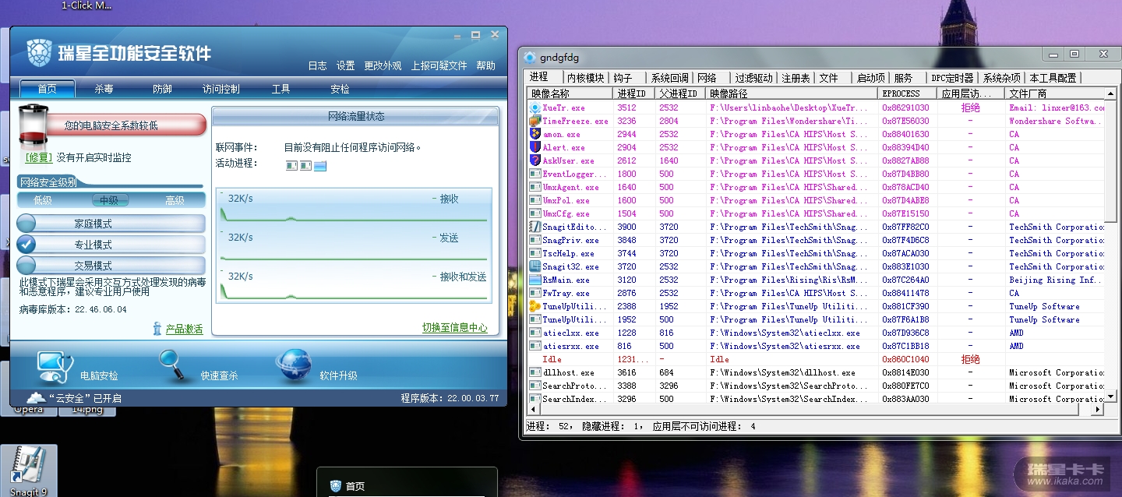Click the Rising lion shield logo
Image resolution: width=1122 pixels, height=497 pixels.
[x=39, y=53]
